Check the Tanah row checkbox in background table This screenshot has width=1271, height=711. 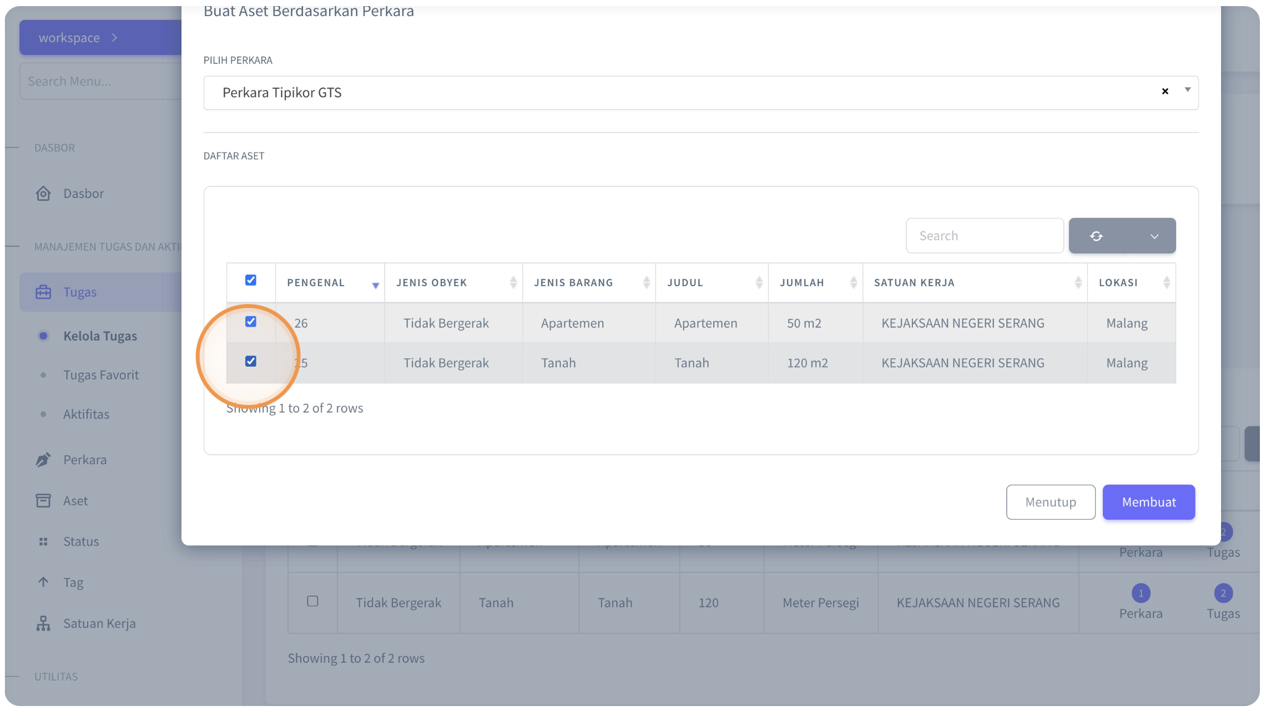pyautogui.click(x=312, y=601)
